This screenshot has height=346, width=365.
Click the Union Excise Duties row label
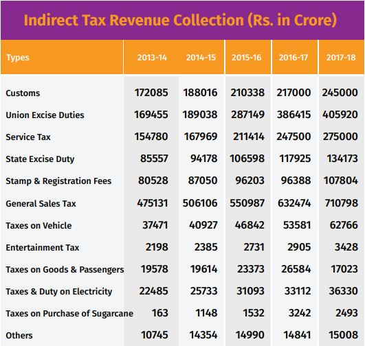[45, 115]
